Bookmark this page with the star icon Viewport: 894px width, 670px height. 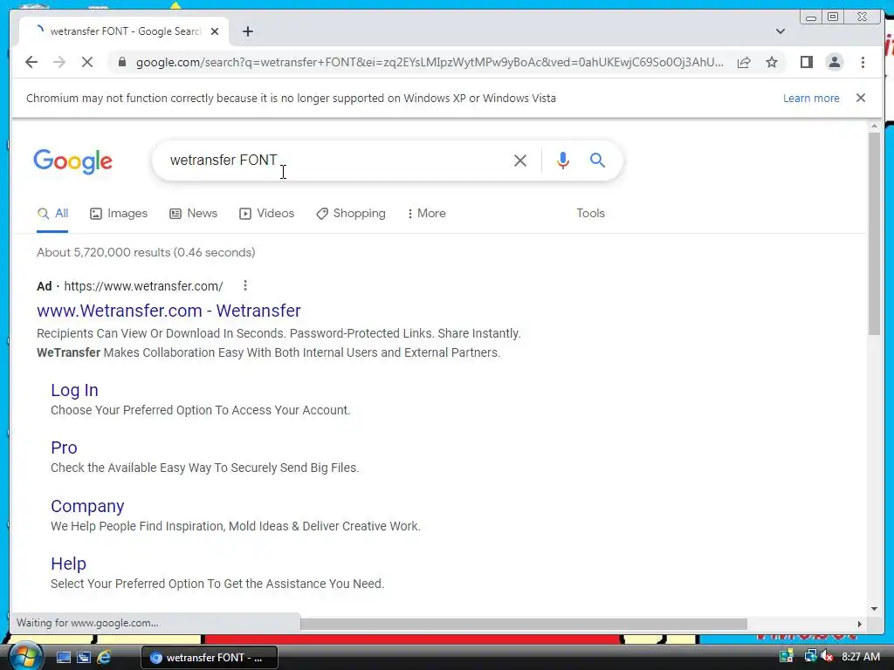point(772,62)
